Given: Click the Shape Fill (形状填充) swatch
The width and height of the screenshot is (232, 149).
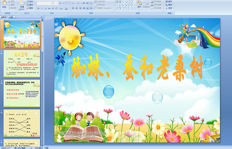Looking at the screenshot, I should [152, 1].
